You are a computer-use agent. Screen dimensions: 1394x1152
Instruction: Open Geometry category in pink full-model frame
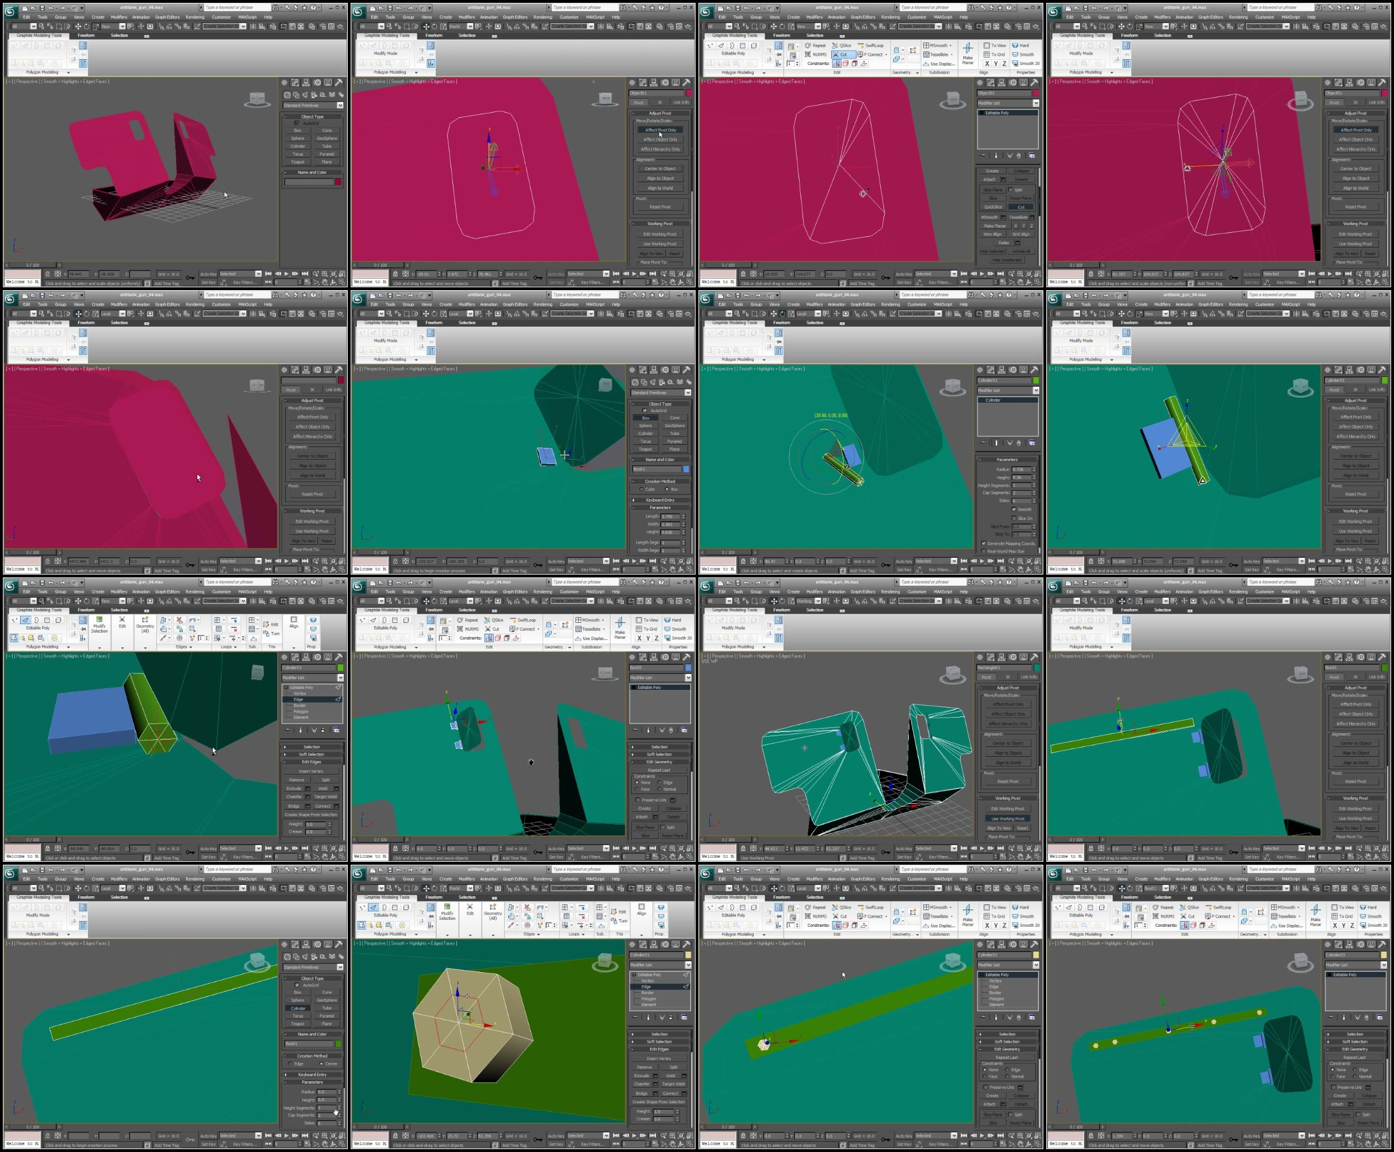click(x=287, y=94)
